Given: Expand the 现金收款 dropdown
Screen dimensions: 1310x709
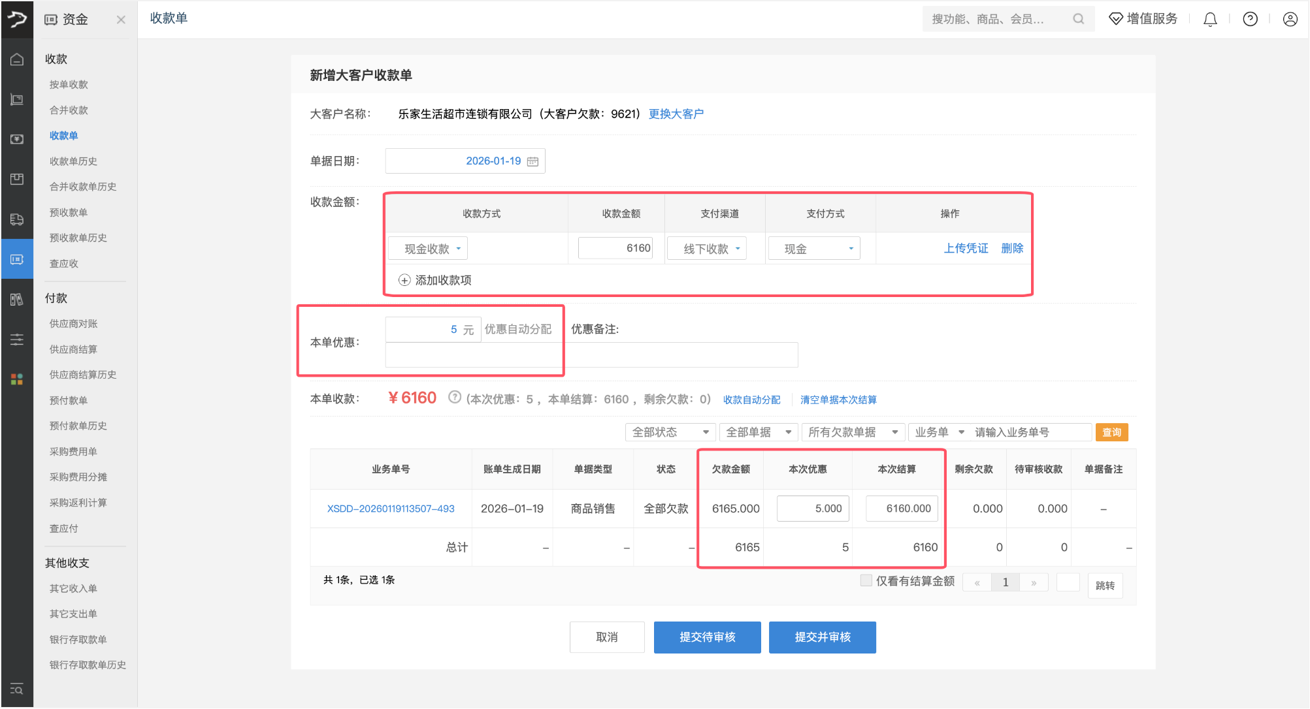Looking at the screenshot, I should coord(428,249).
